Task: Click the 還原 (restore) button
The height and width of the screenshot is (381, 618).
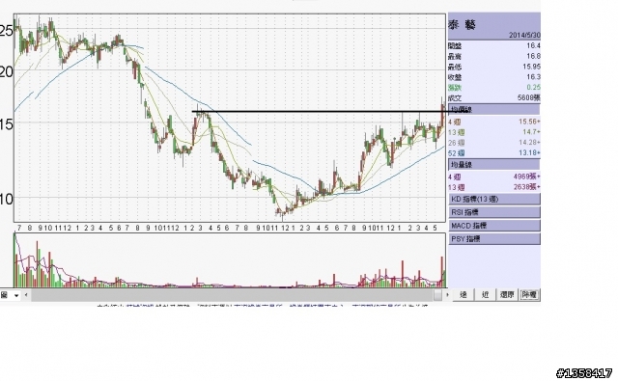Action: pos(507,295)
